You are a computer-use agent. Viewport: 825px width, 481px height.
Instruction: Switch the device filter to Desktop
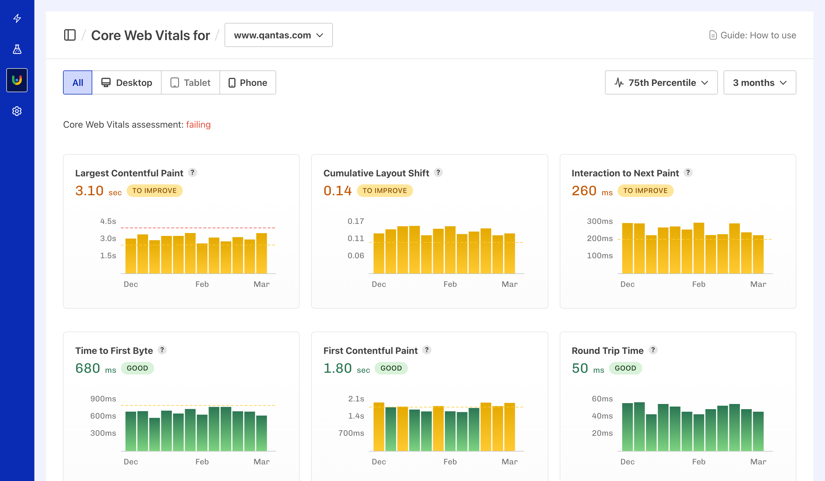[x=127, y=82]
